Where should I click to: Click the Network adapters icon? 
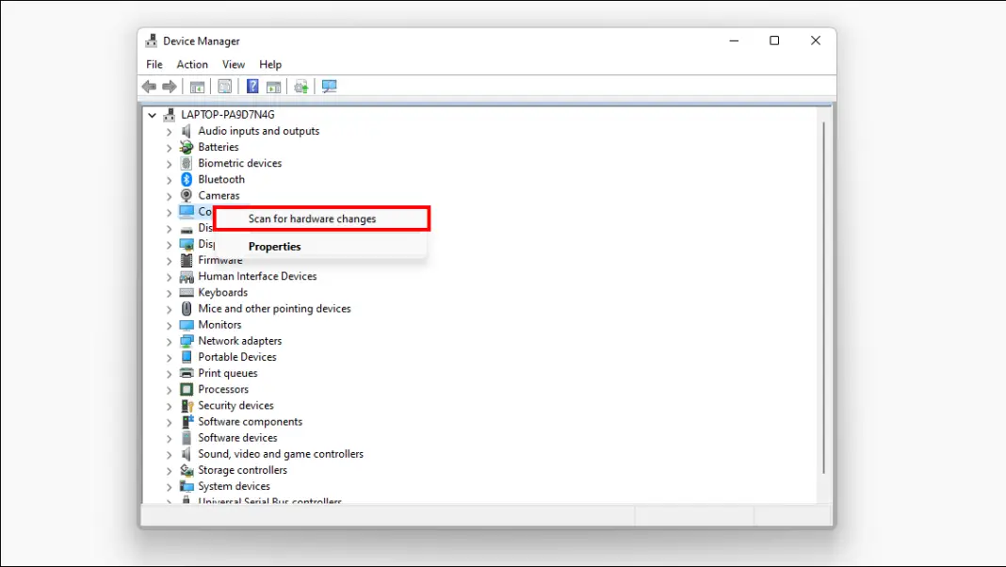pyautogui.click(x=185, y=340)
